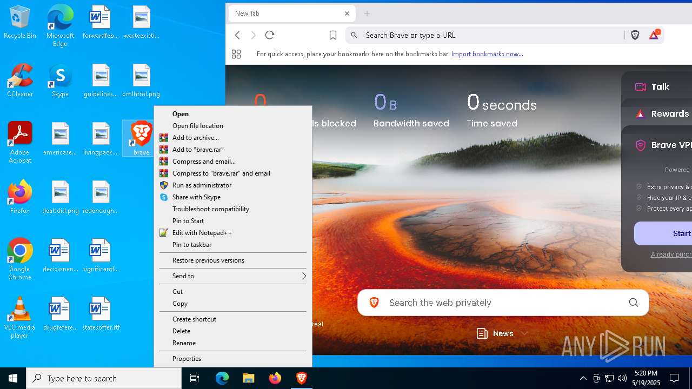Open the Recycle Bin desktop icon
The height and width of the screenshot is (389, 692).
click(x=20, y=22)
